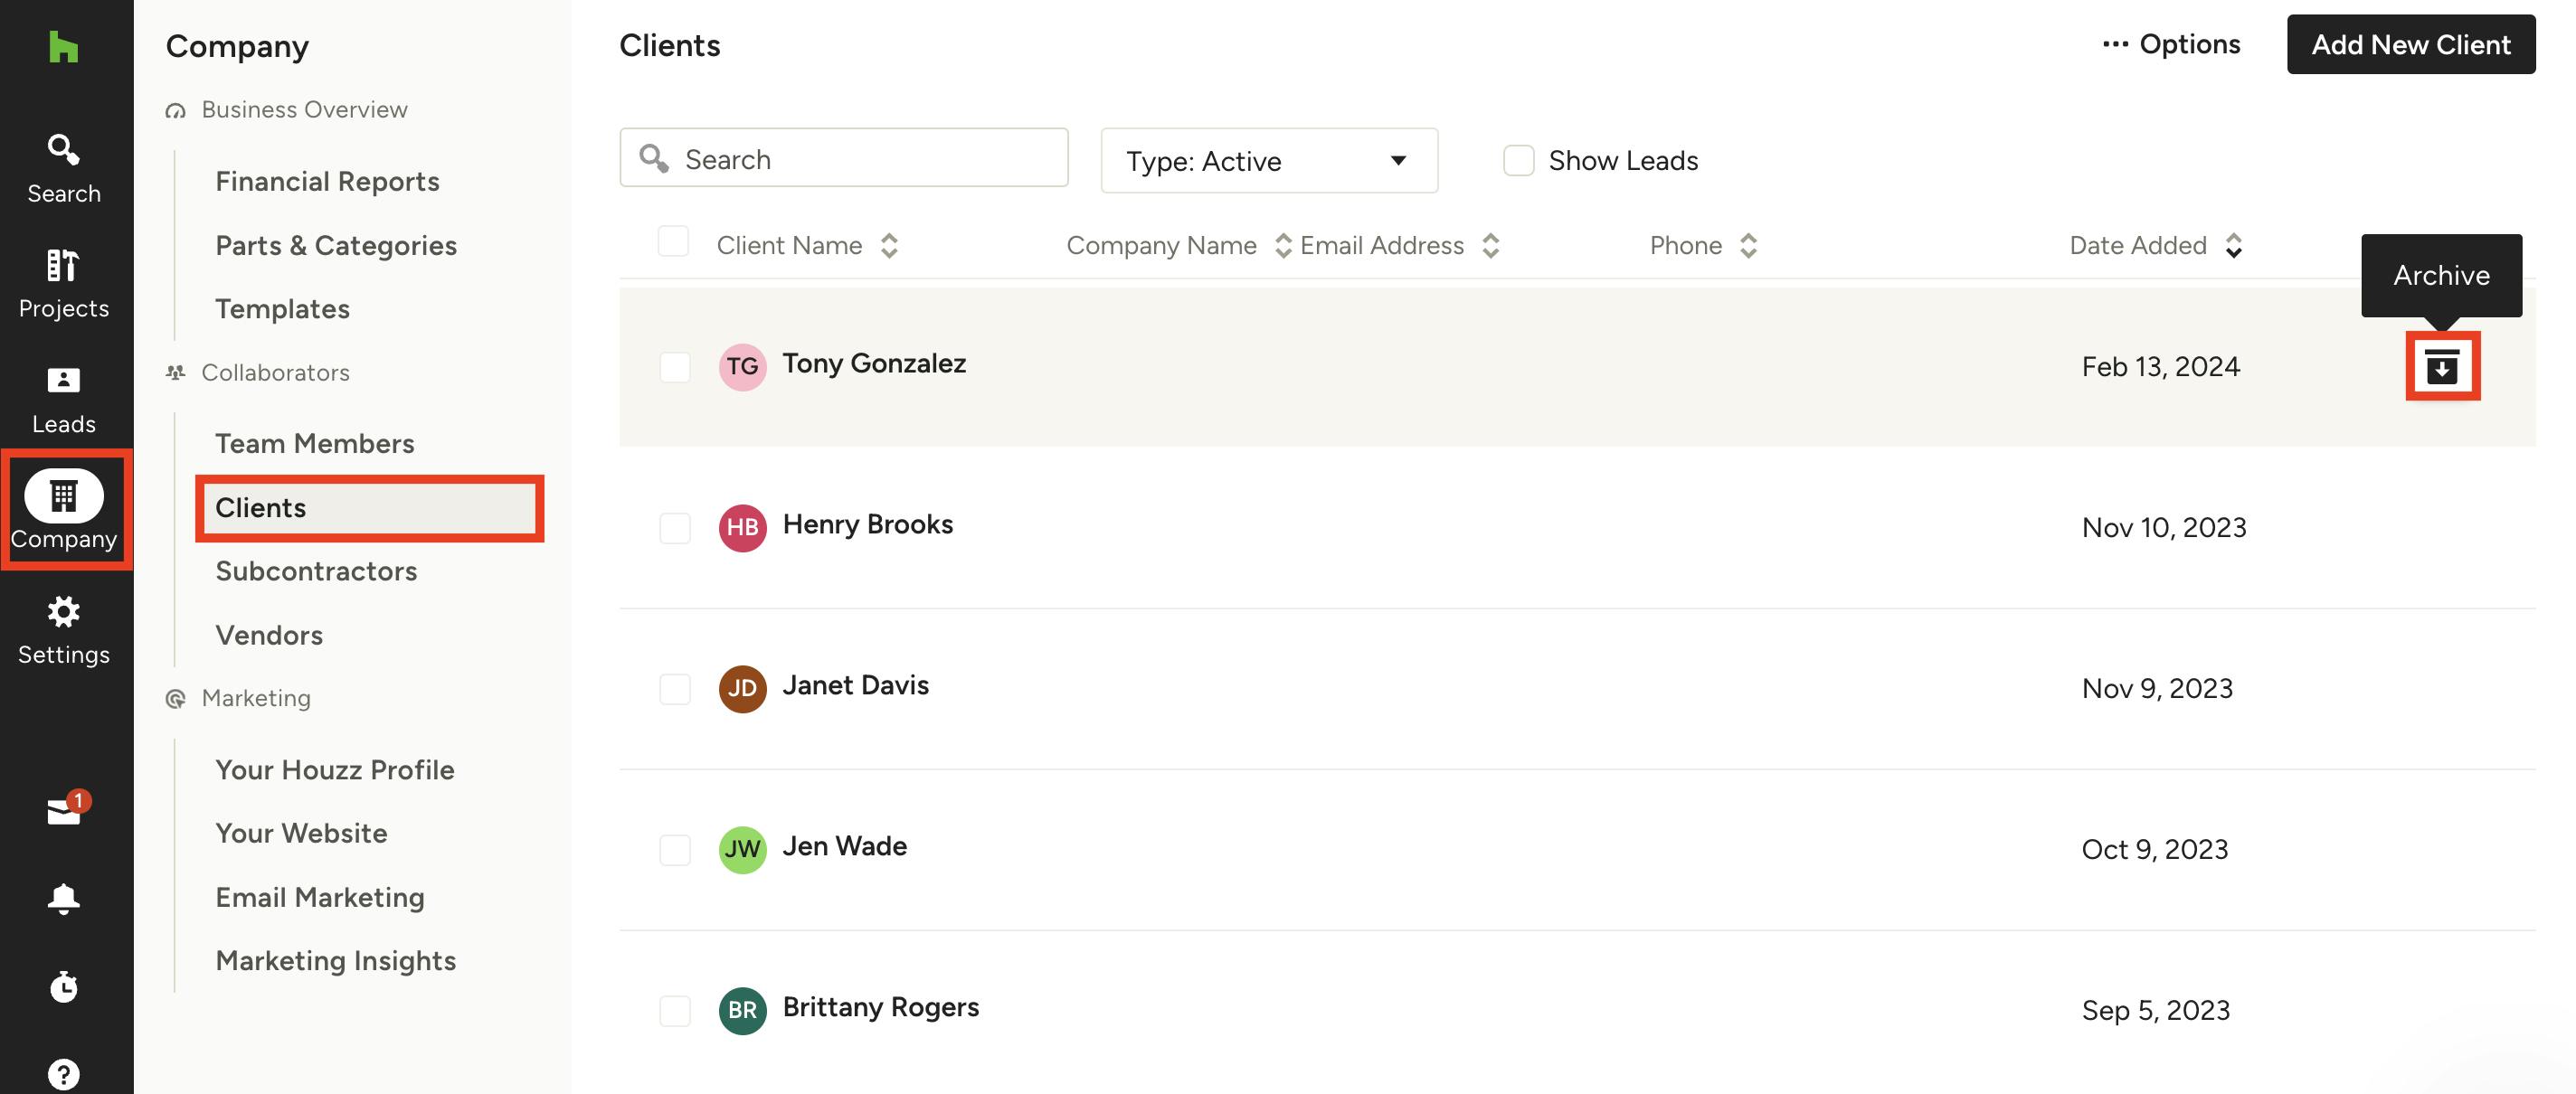Image resolution: width=2576 pixels, height=1094 pixels.
Task: Open Search in left sidebar
Action: [x=63, y=169]
